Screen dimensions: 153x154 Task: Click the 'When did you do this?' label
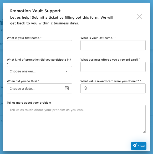(23, 81)
